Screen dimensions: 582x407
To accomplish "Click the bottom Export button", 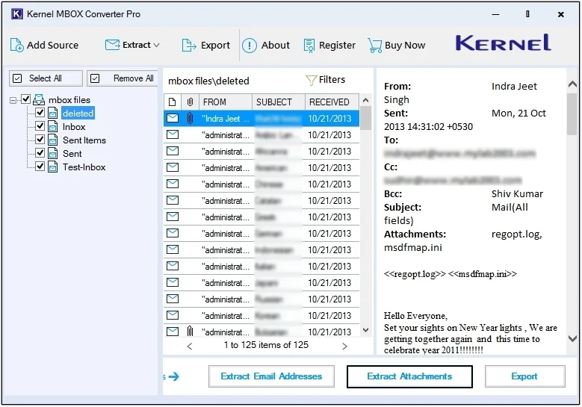I will [x=524, y=376].
